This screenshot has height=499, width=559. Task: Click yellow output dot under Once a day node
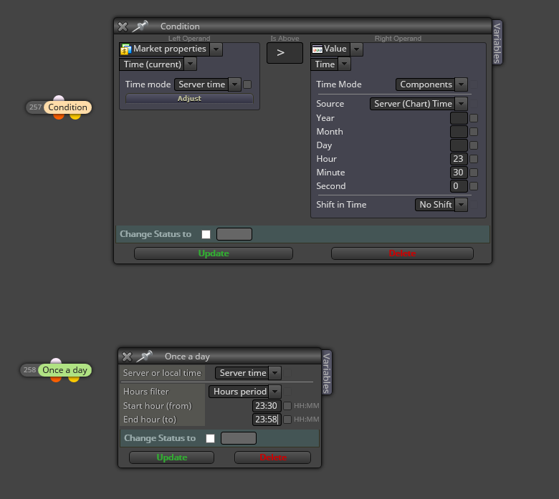pos(73,379)
